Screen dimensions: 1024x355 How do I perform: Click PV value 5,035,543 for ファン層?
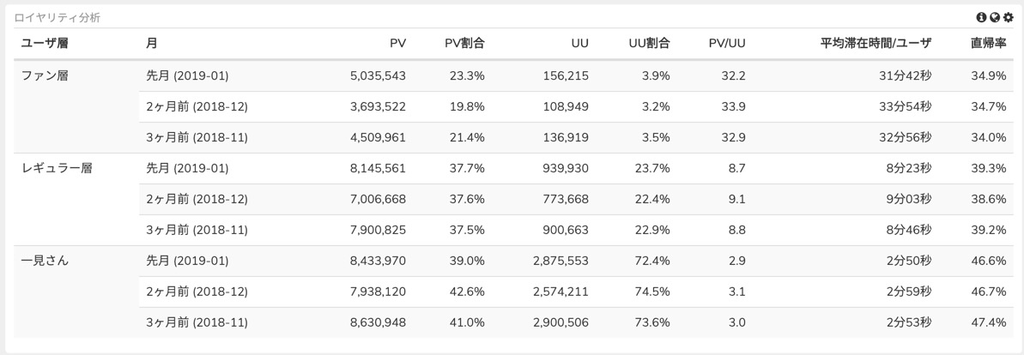pyautogui.click(x=379, y=75)
